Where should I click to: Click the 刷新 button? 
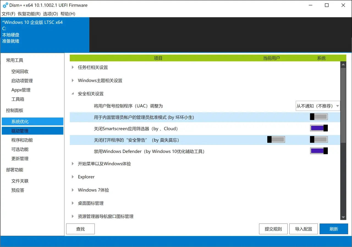(334, 229)
